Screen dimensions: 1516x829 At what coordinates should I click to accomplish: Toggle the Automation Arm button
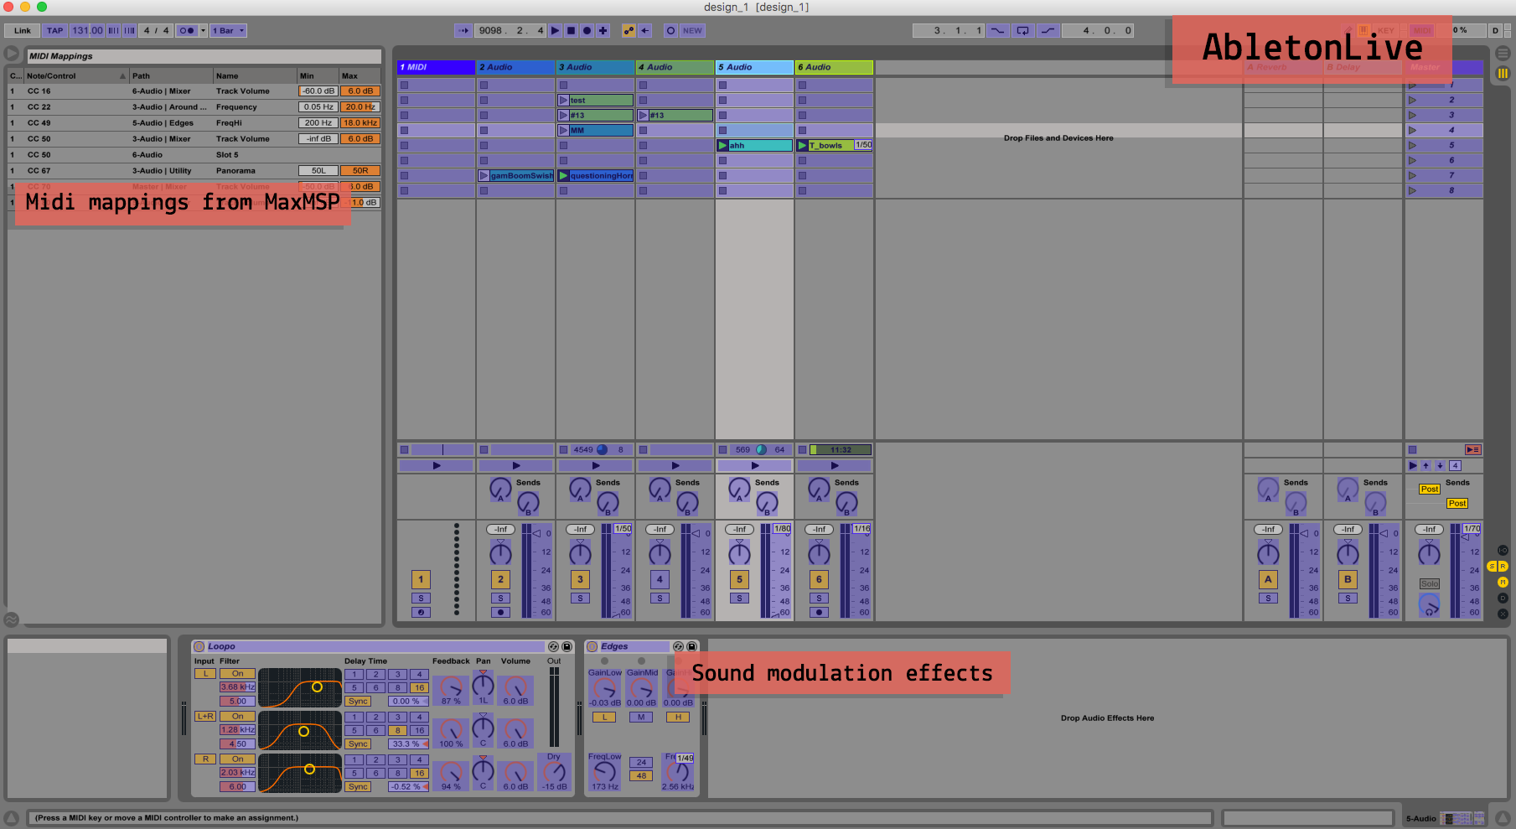pyautogui.click(x=629, y=30)
